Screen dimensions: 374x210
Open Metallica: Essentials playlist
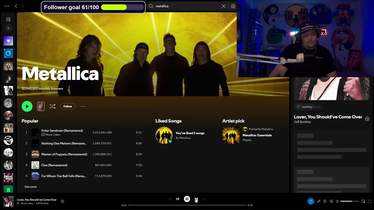click(x=257, y=135)
